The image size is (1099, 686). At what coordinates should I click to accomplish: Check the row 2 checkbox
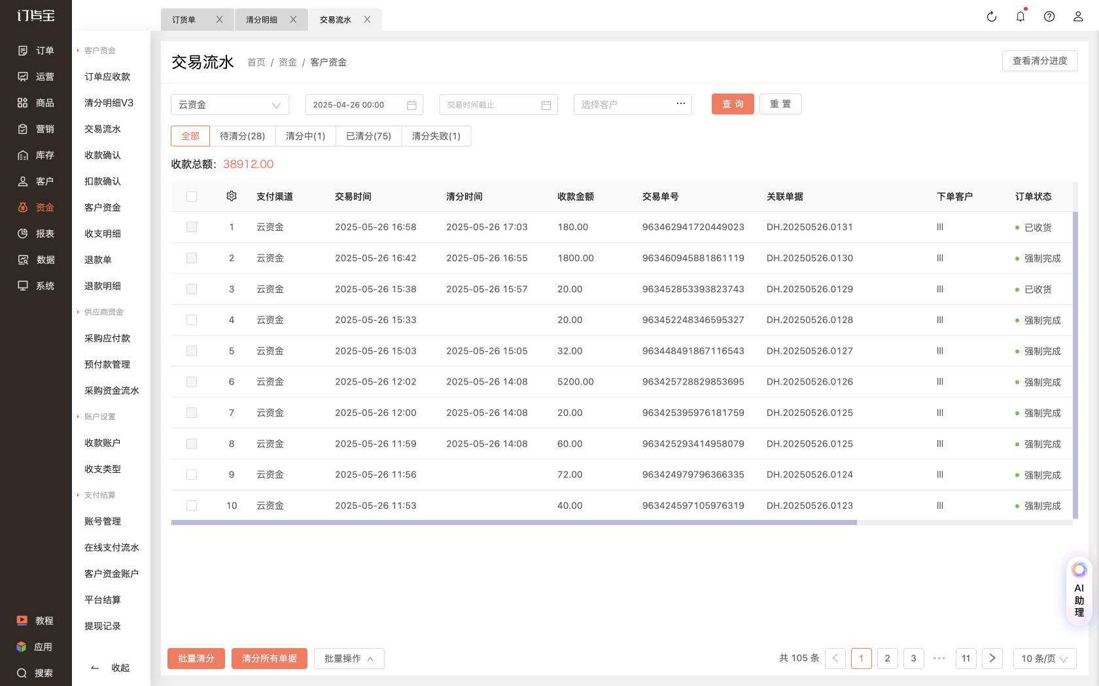pos(192,258)
